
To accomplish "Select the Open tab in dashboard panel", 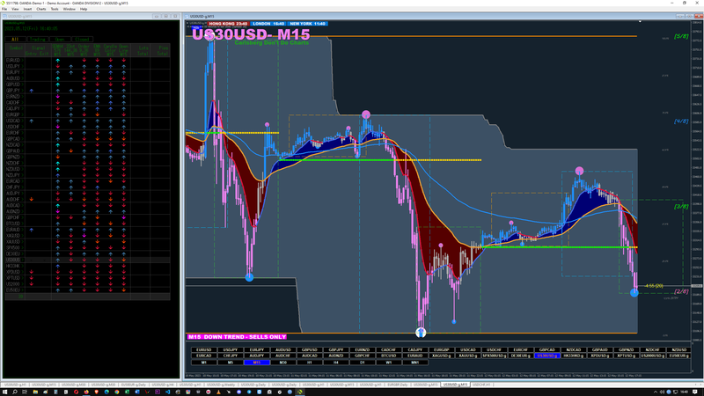I will pyautogui.click(x=60, y=40).
